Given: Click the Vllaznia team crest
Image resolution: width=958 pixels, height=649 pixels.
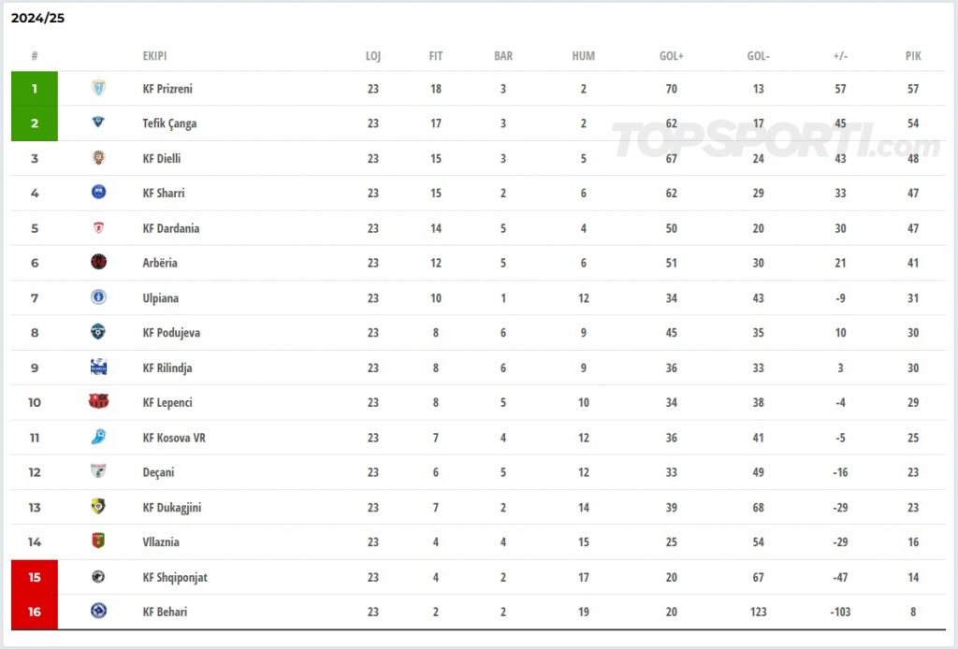Looking at the screenshot, I should (98, 541).
